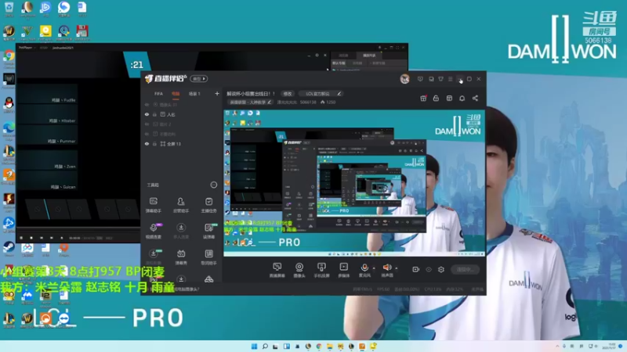
Task: Click the stream preview canvas
Action: [x=354, y=183]
